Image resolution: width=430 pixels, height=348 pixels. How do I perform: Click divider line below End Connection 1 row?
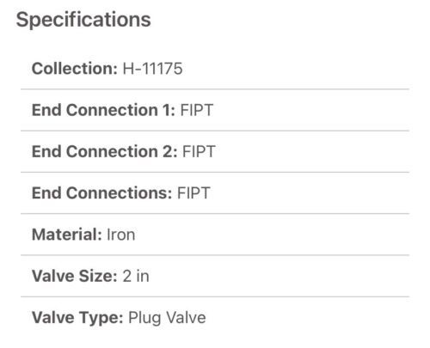click(x=215, y=131)
